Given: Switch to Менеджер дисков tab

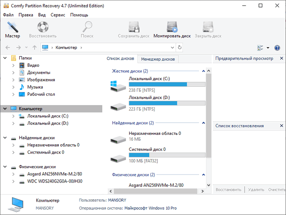Looking at the screenshot, I should 158,59.
